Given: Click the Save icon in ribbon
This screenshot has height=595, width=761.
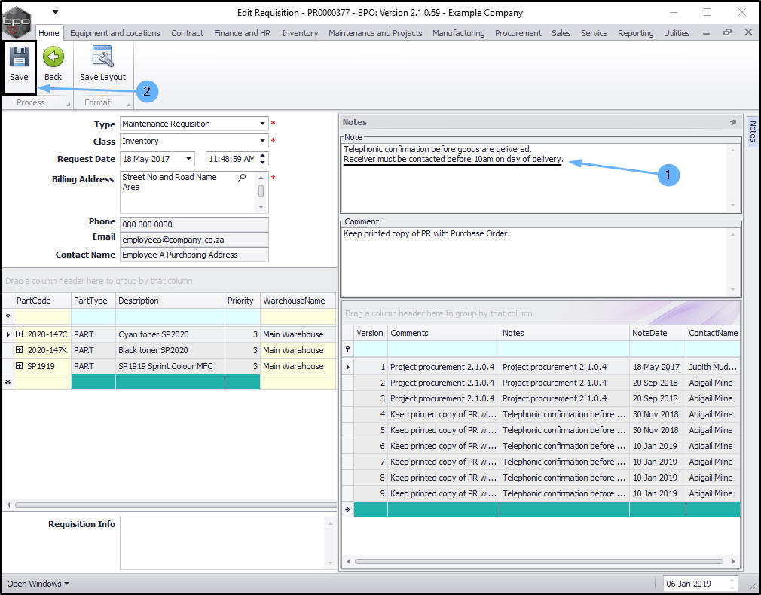Looking at the screenshot, I should coord(19,58).
